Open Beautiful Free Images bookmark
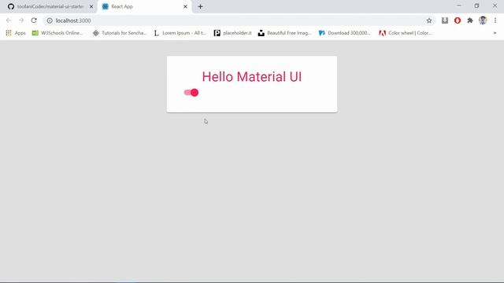Screen dimensions: 504x283 [x=285, y=33]
